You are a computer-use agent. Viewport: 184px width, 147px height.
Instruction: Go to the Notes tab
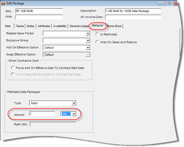tap(30, 26)
